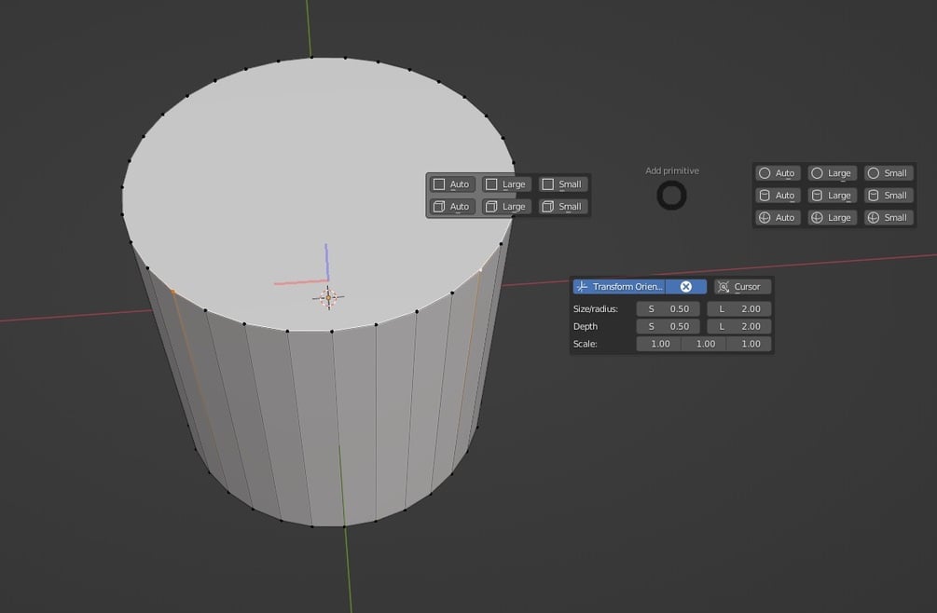The height and width of the screenshot is (613, 937).
Task: Add a Small cylinder primitive
Action: 888,196
